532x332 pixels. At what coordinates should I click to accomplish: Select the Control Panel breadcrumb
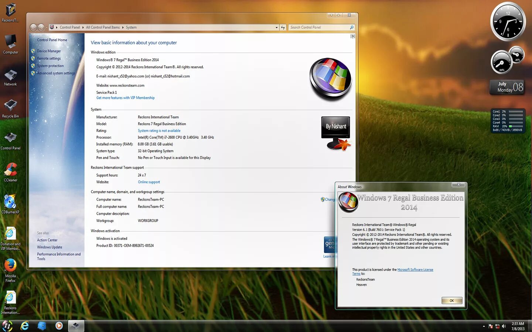[70, 27]
